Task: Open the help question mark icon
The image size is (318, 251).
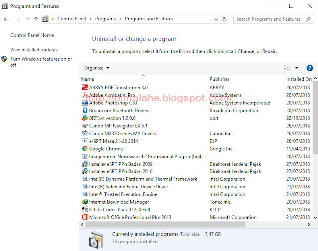Action: 309,68
